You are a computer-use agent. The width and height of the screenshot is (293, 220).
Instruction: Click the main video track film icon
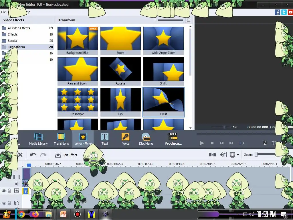click(16, 177)
